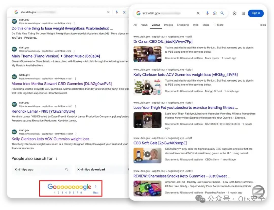Click the Next page link
This screenshot has width=274, height=210.
(96, 192)
